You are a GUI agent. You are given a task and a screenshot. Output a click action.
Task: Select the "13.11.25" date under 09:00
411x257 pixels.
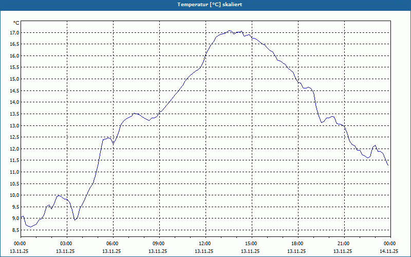158,251
